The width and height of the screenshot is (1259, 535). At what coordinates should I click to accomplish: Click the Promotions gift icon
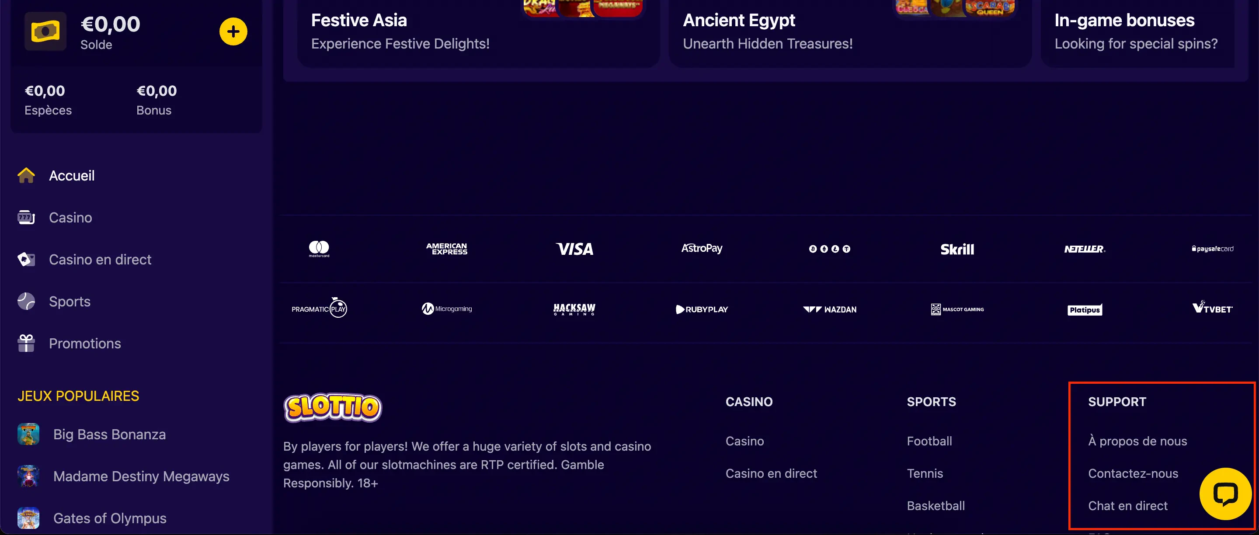pyautogui.click(x=26, y=343)
